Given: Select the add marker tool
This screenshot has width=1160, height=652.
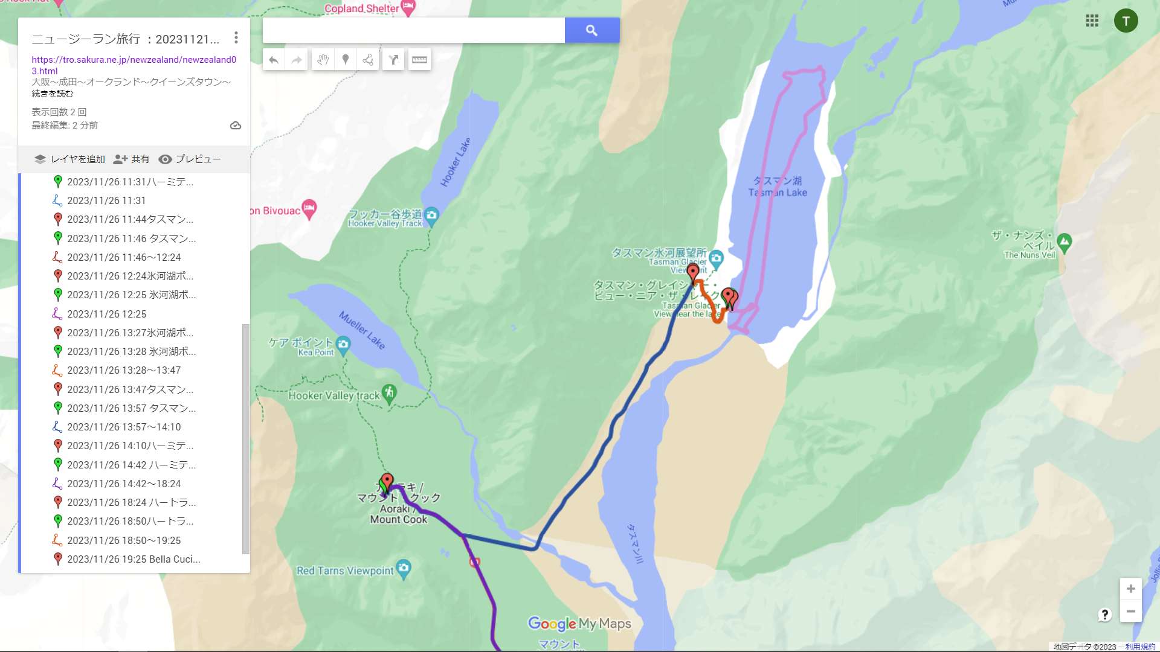Looking at the screenshot, I should (x=346, y=60).
